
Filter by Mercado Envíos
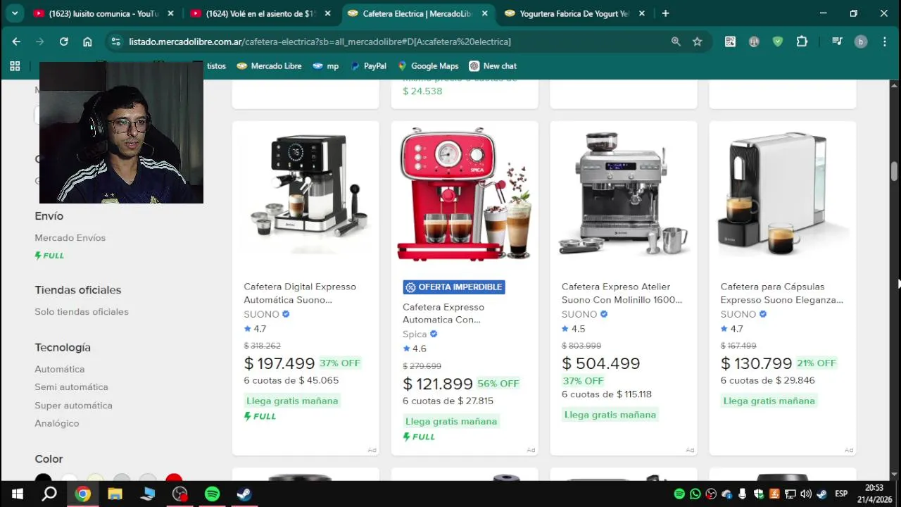pos(70,238)
